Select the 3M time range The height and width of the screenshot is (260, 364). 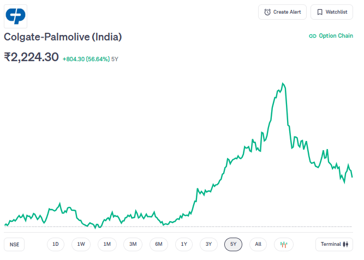[133, 244]
